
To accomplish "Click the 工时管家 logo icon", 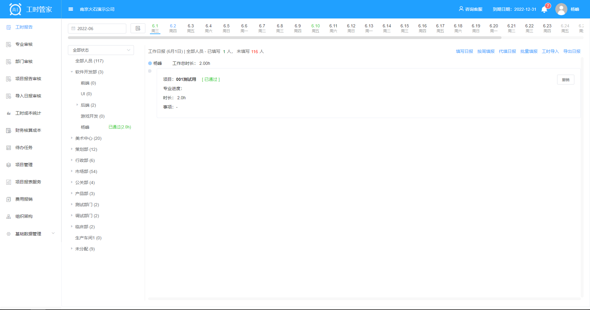I will (x=15, y=9).
